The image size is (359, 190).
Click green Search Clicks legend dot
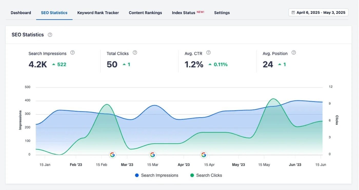pyautogui.click(x=192, y=175)
